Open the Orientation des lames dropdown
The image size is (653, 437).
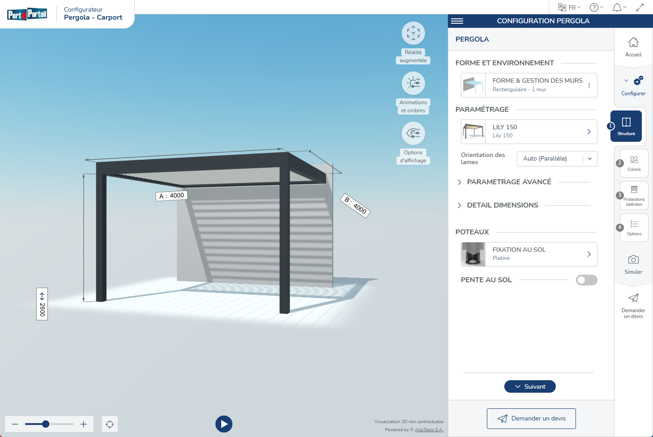click(x=557, y=159)
